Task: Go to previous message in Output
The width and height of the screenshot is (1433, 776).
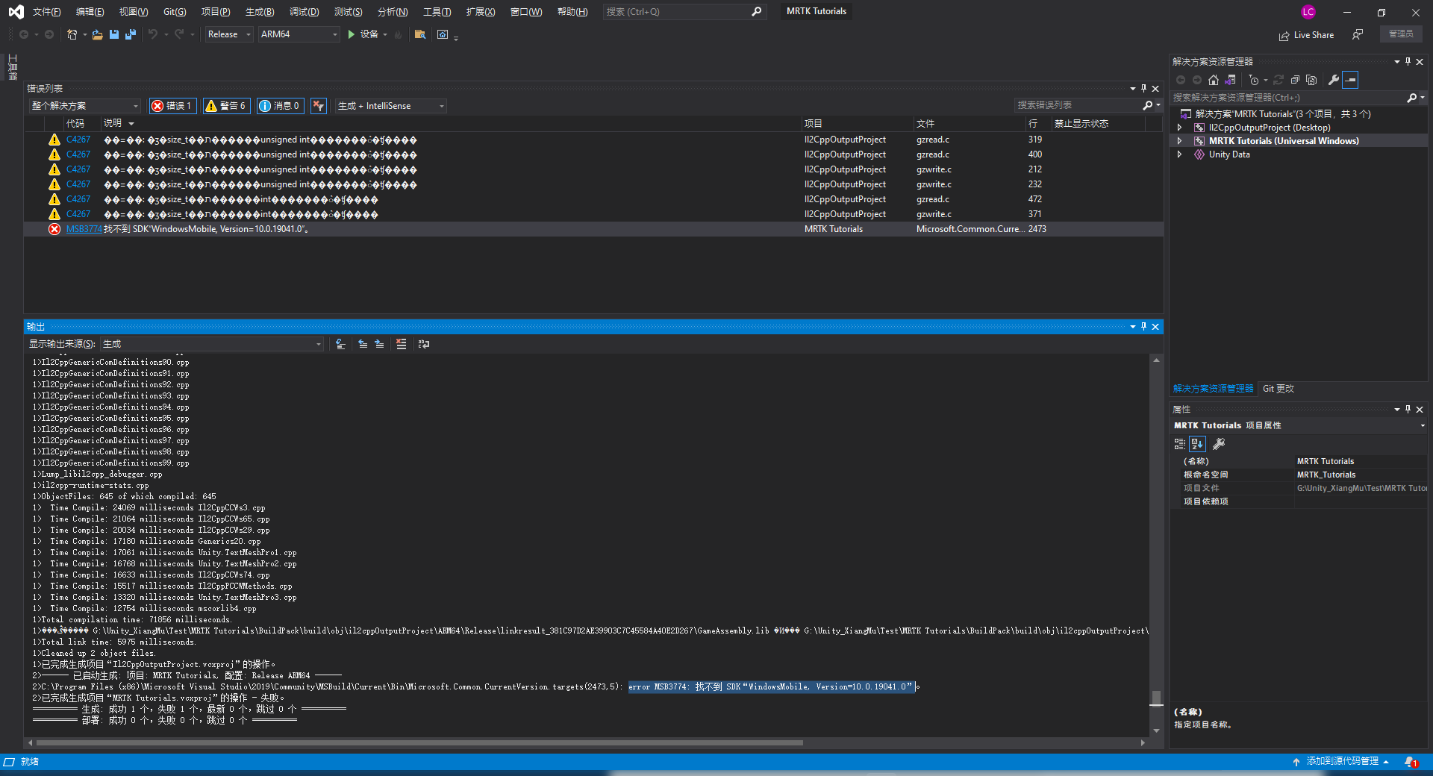Action: [x=363, y=344]
